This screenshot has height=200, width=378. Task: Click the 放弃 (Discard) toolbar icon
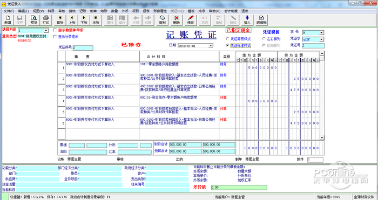pyautogui.click(x=205, y=20)
